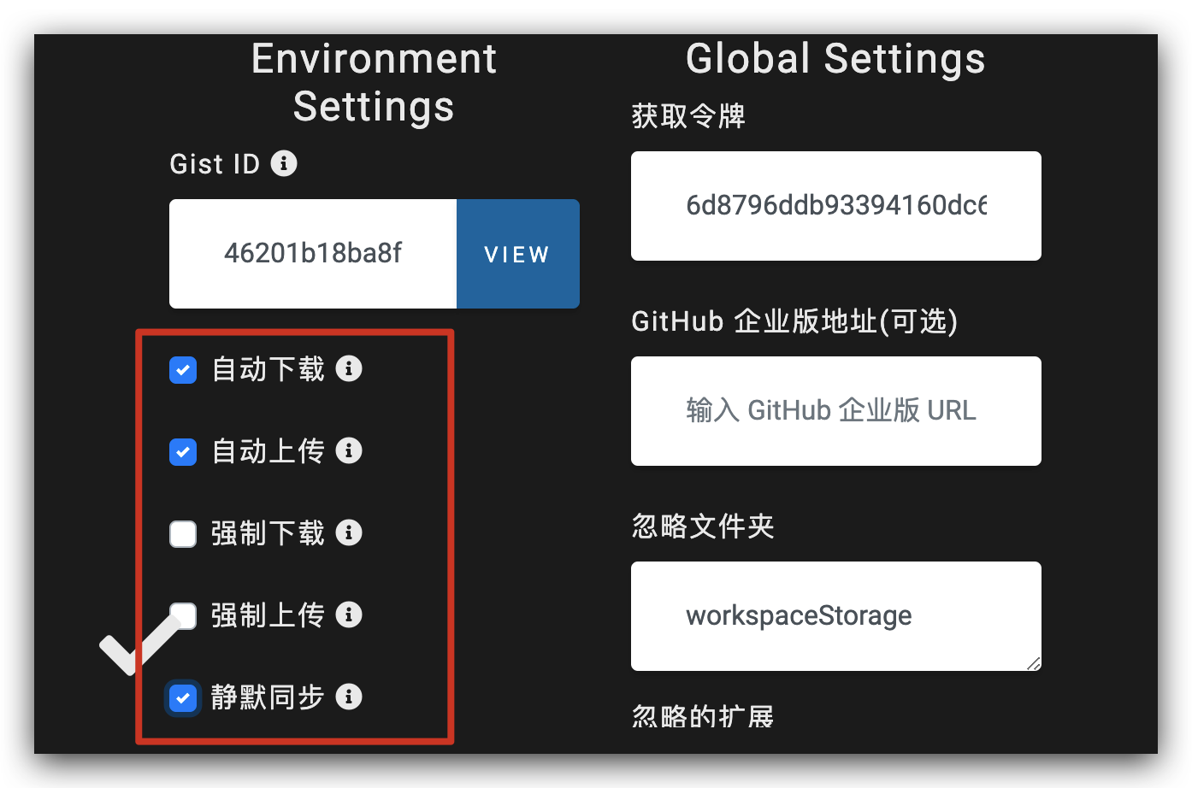Screen dimensions: 1192x788
Task: Disable the 自动下载 checkbox
Action: click(182, 369)
